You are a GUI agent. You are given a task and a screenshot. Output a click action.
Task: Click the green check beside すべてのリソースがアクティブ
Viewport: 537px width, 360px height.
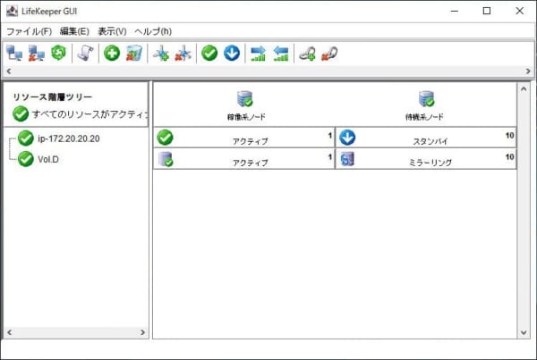[21, 113]
